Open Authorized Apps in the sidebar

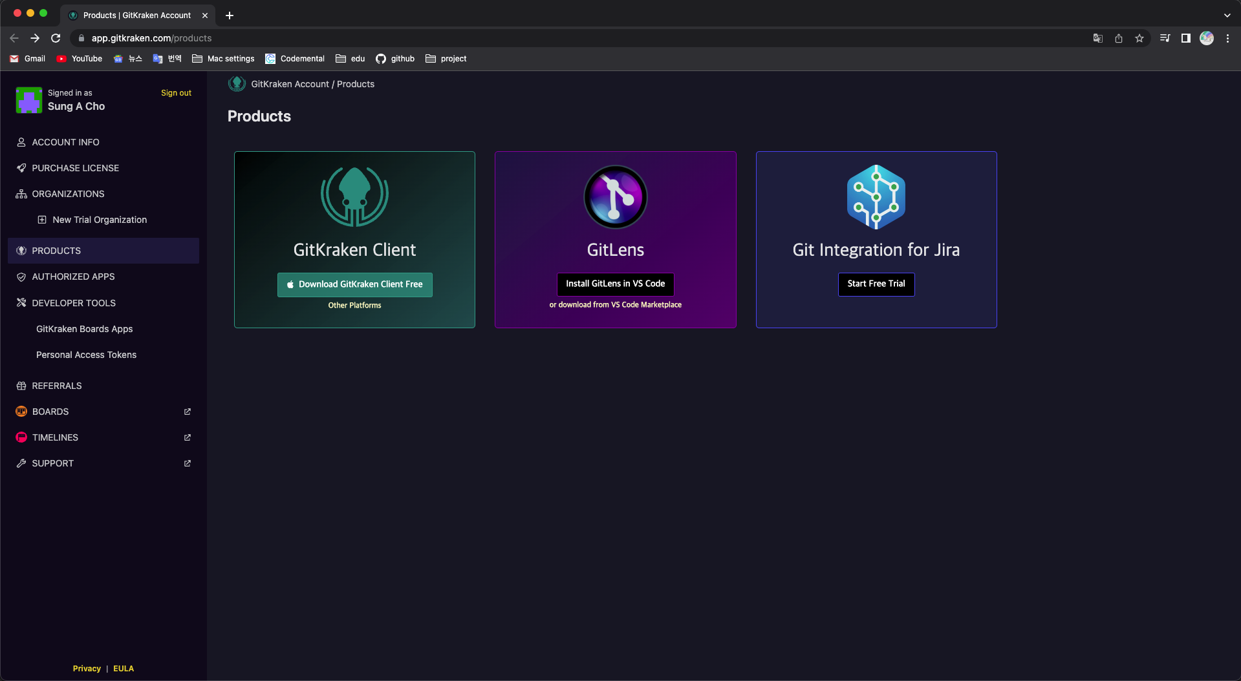[103, 277]
